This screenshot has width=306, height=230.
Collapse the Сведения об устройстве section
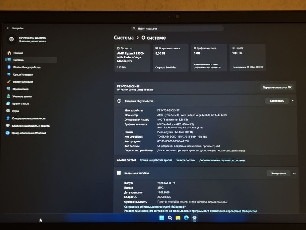292,101
